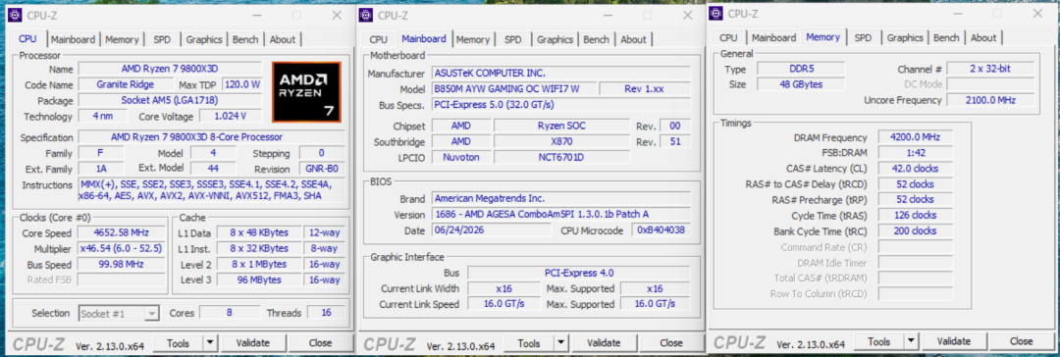1060x357 pixels.
Task: Click memory Size field 48 GBytes
Action: coord(801,84)
